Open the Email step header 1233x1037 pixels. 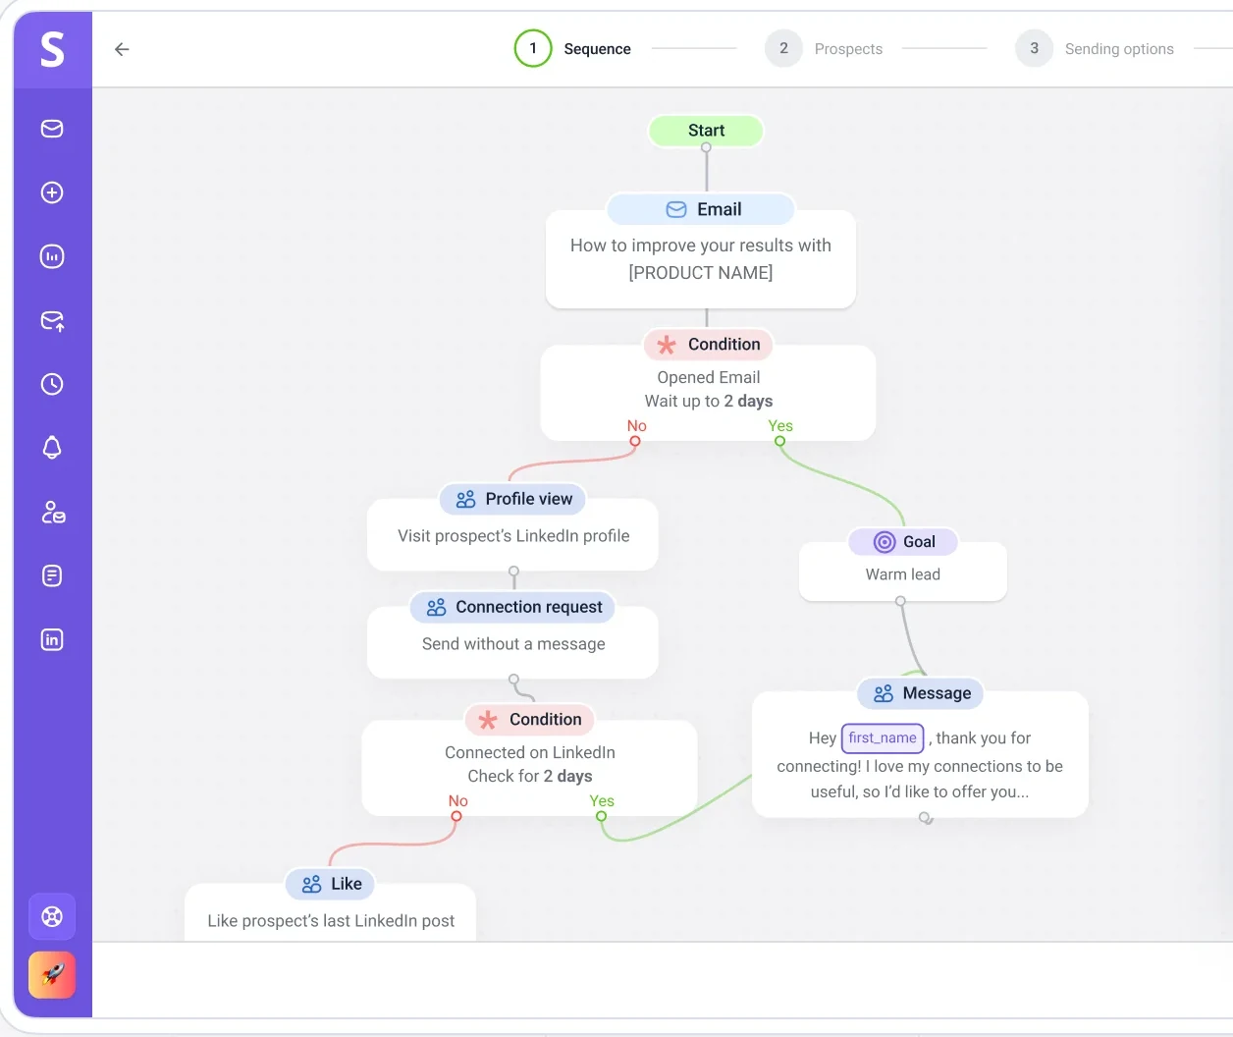click(701, 209)
